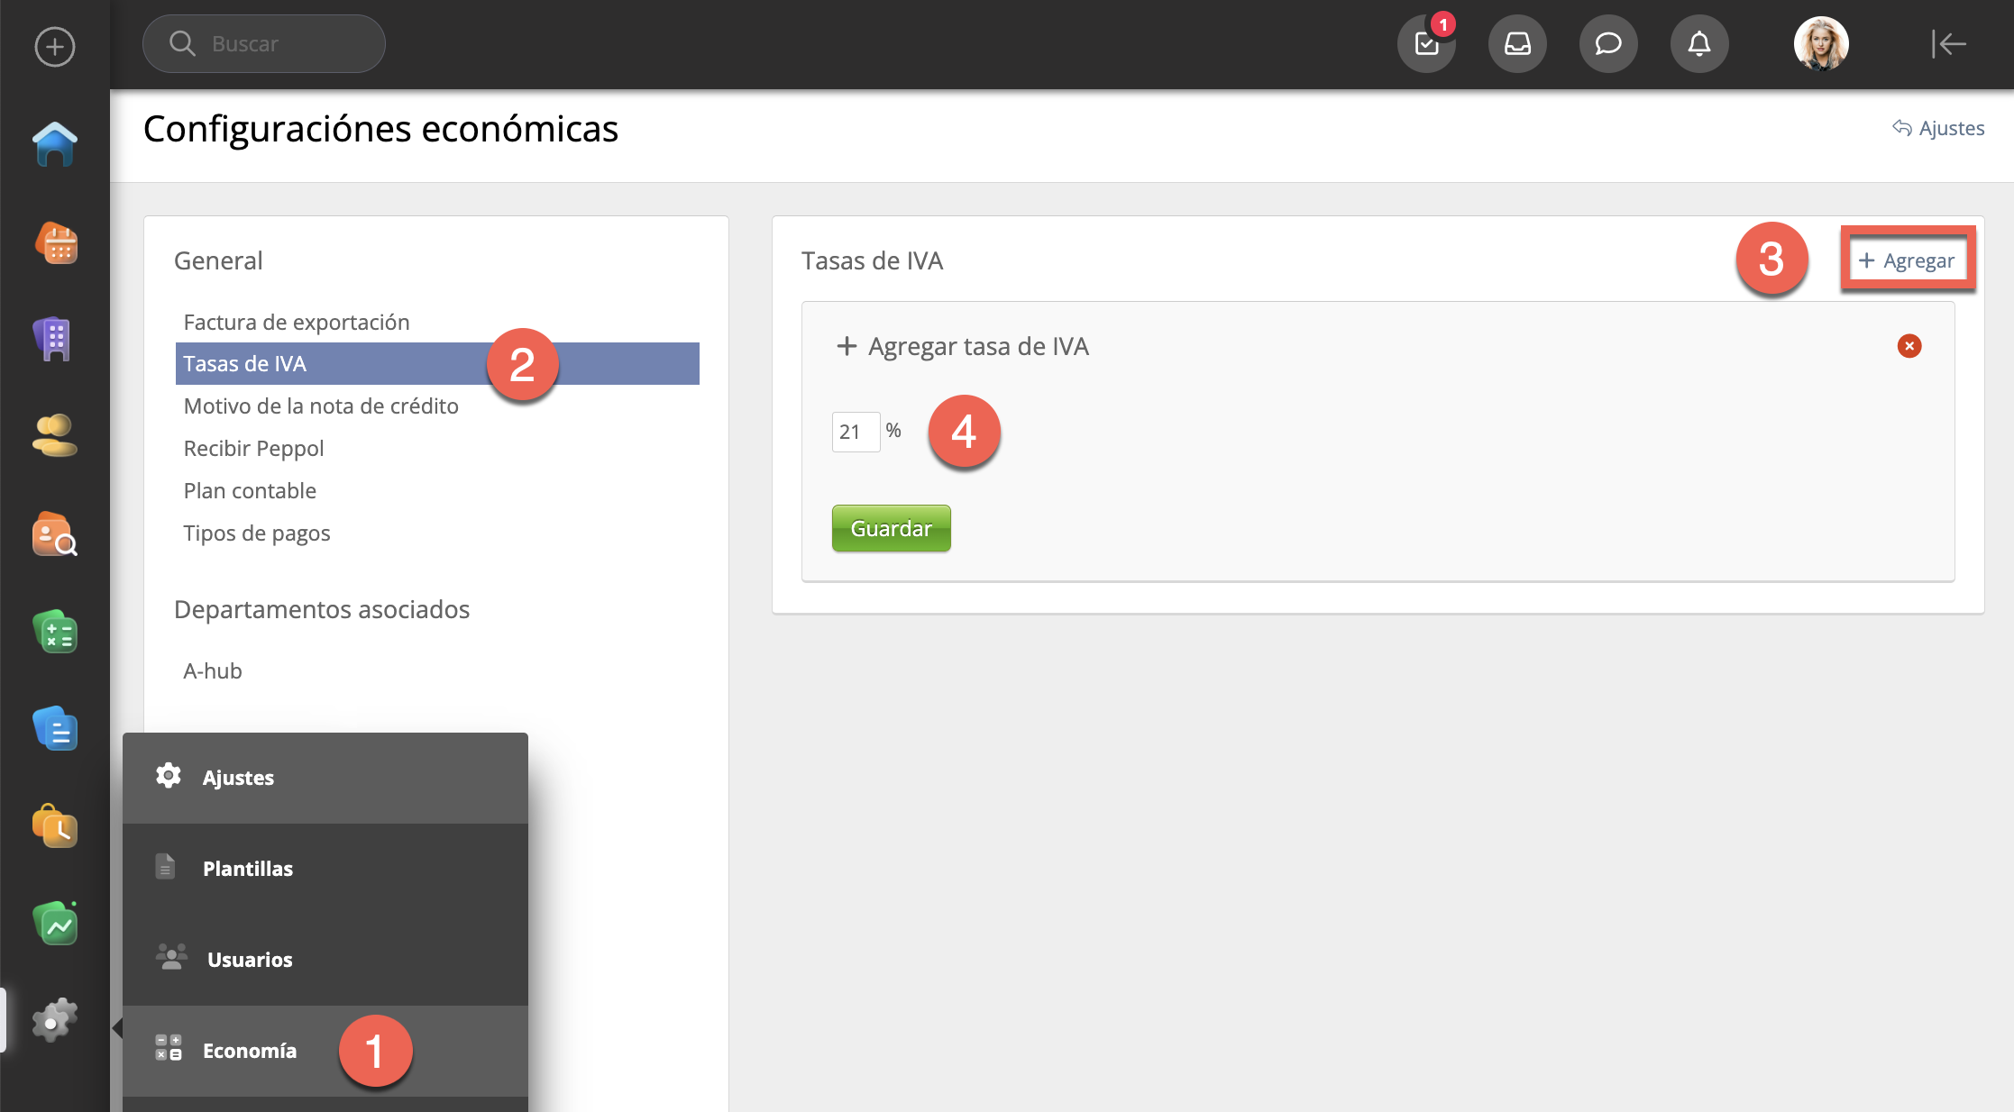Screen dimensions: 2014x1112
Task: Open Usuarios in the settings menu
Action: (x=250, y=960)
